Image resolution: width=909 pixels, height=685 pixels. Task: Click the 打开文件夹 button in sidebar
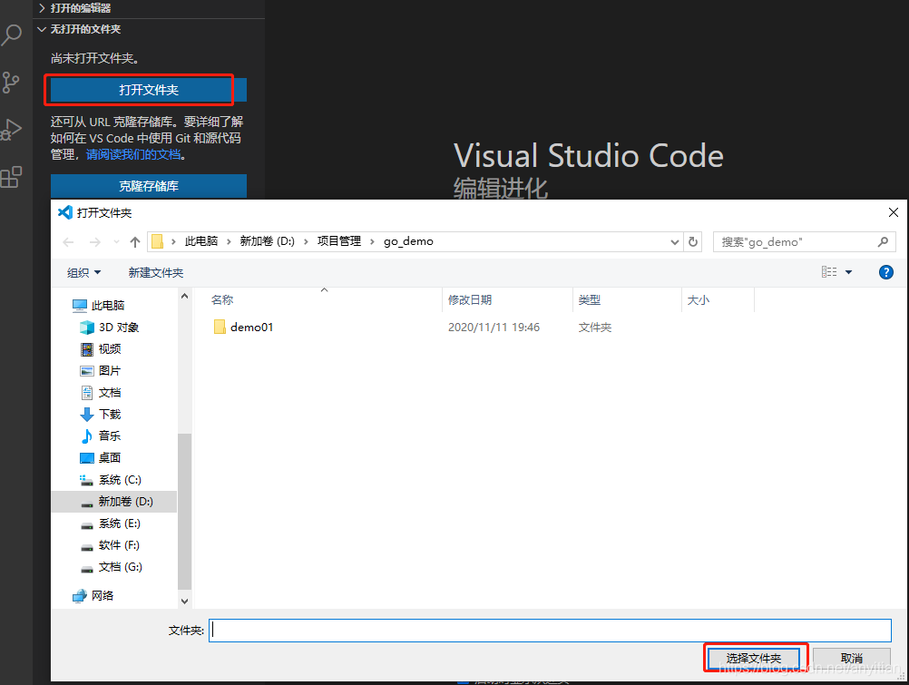point(149,90)
